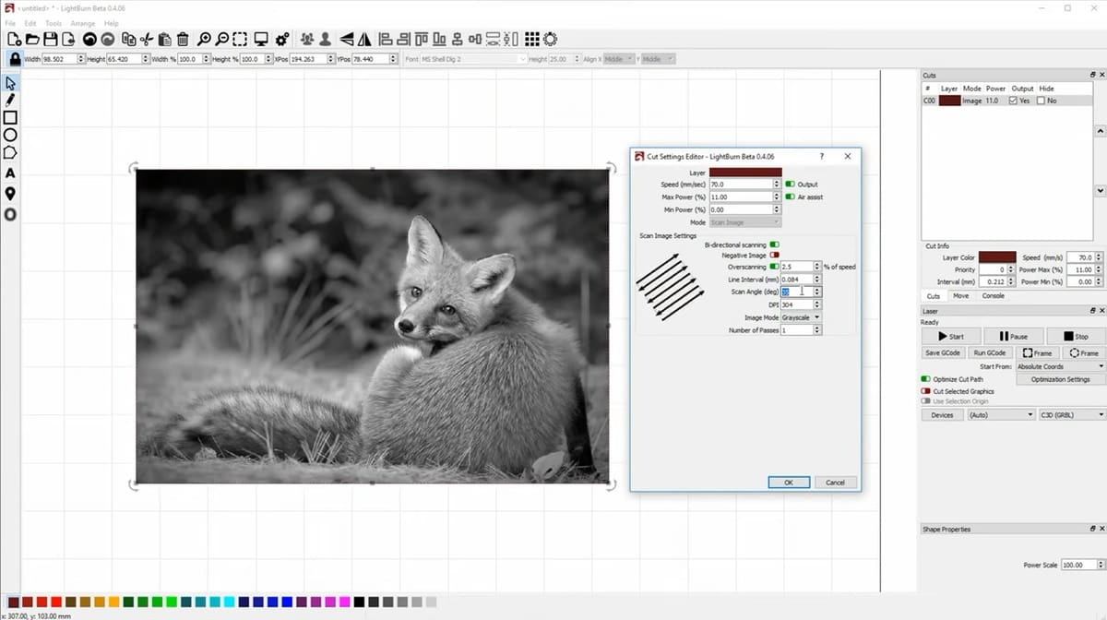Screen dimensions: 1107x620
Task: Click the fox image on the canvas
Action: (372, 325)
